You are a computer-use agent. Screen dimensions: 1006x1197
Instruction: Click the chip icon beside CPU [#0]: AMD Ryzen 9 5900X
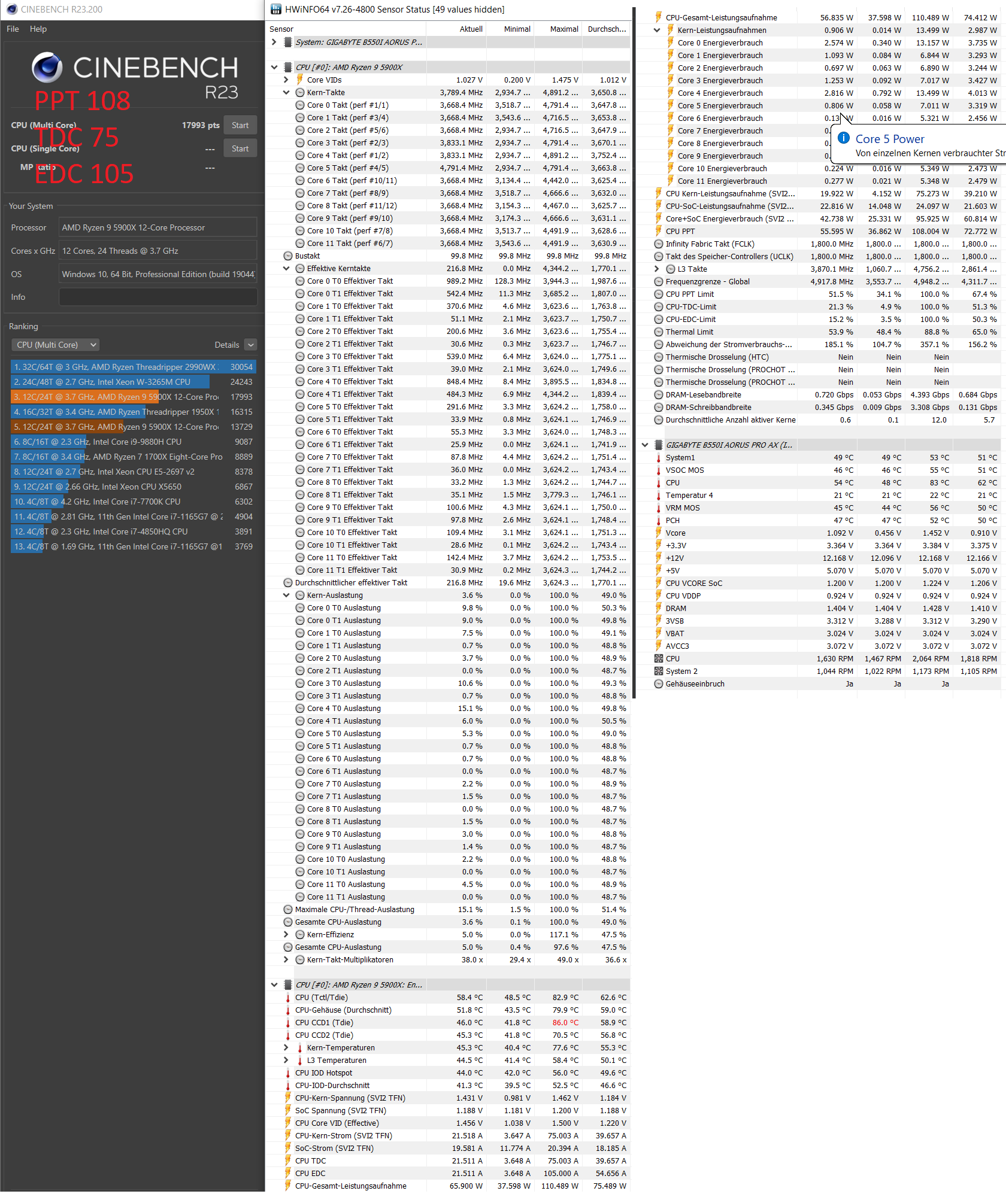(x=287, y=67)
